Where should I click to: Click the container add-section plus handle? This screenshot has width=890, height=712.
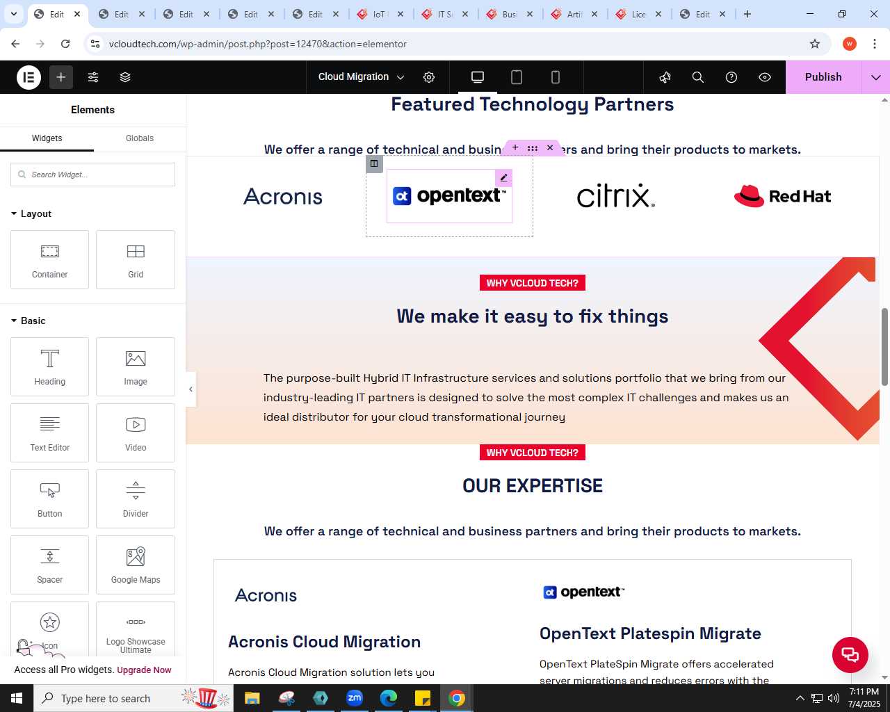tap(515, 148)
